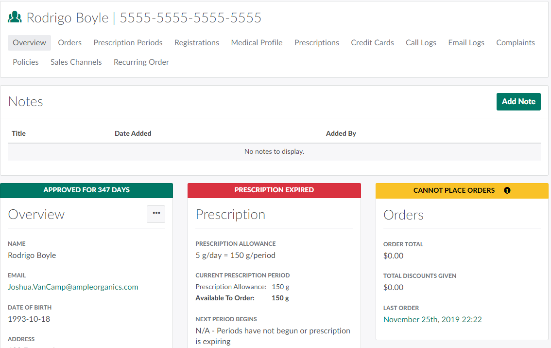Switch to the Orders tab
The height and width of the screenshot is (348, 551).
(x=69, y=43)
